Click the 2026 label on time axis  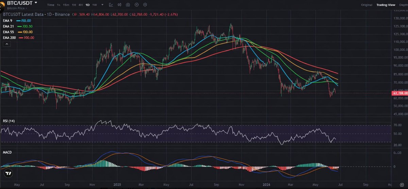(267, 185)
